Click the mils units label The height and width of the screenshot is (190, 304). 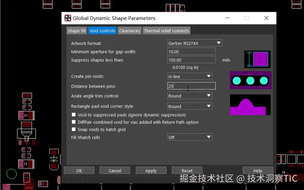point(226,60)
